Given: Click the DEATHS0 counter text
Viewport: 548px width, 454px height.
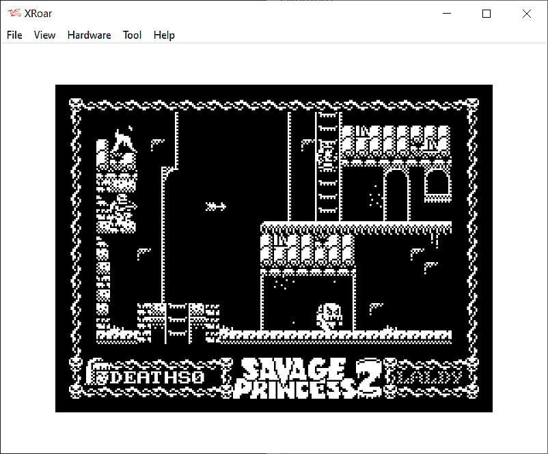Looking at the screenshot, I should 157,378.
